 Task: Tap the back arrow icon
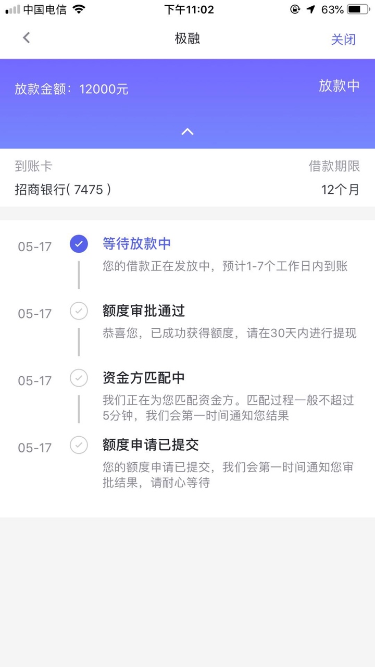click(27, 38)
